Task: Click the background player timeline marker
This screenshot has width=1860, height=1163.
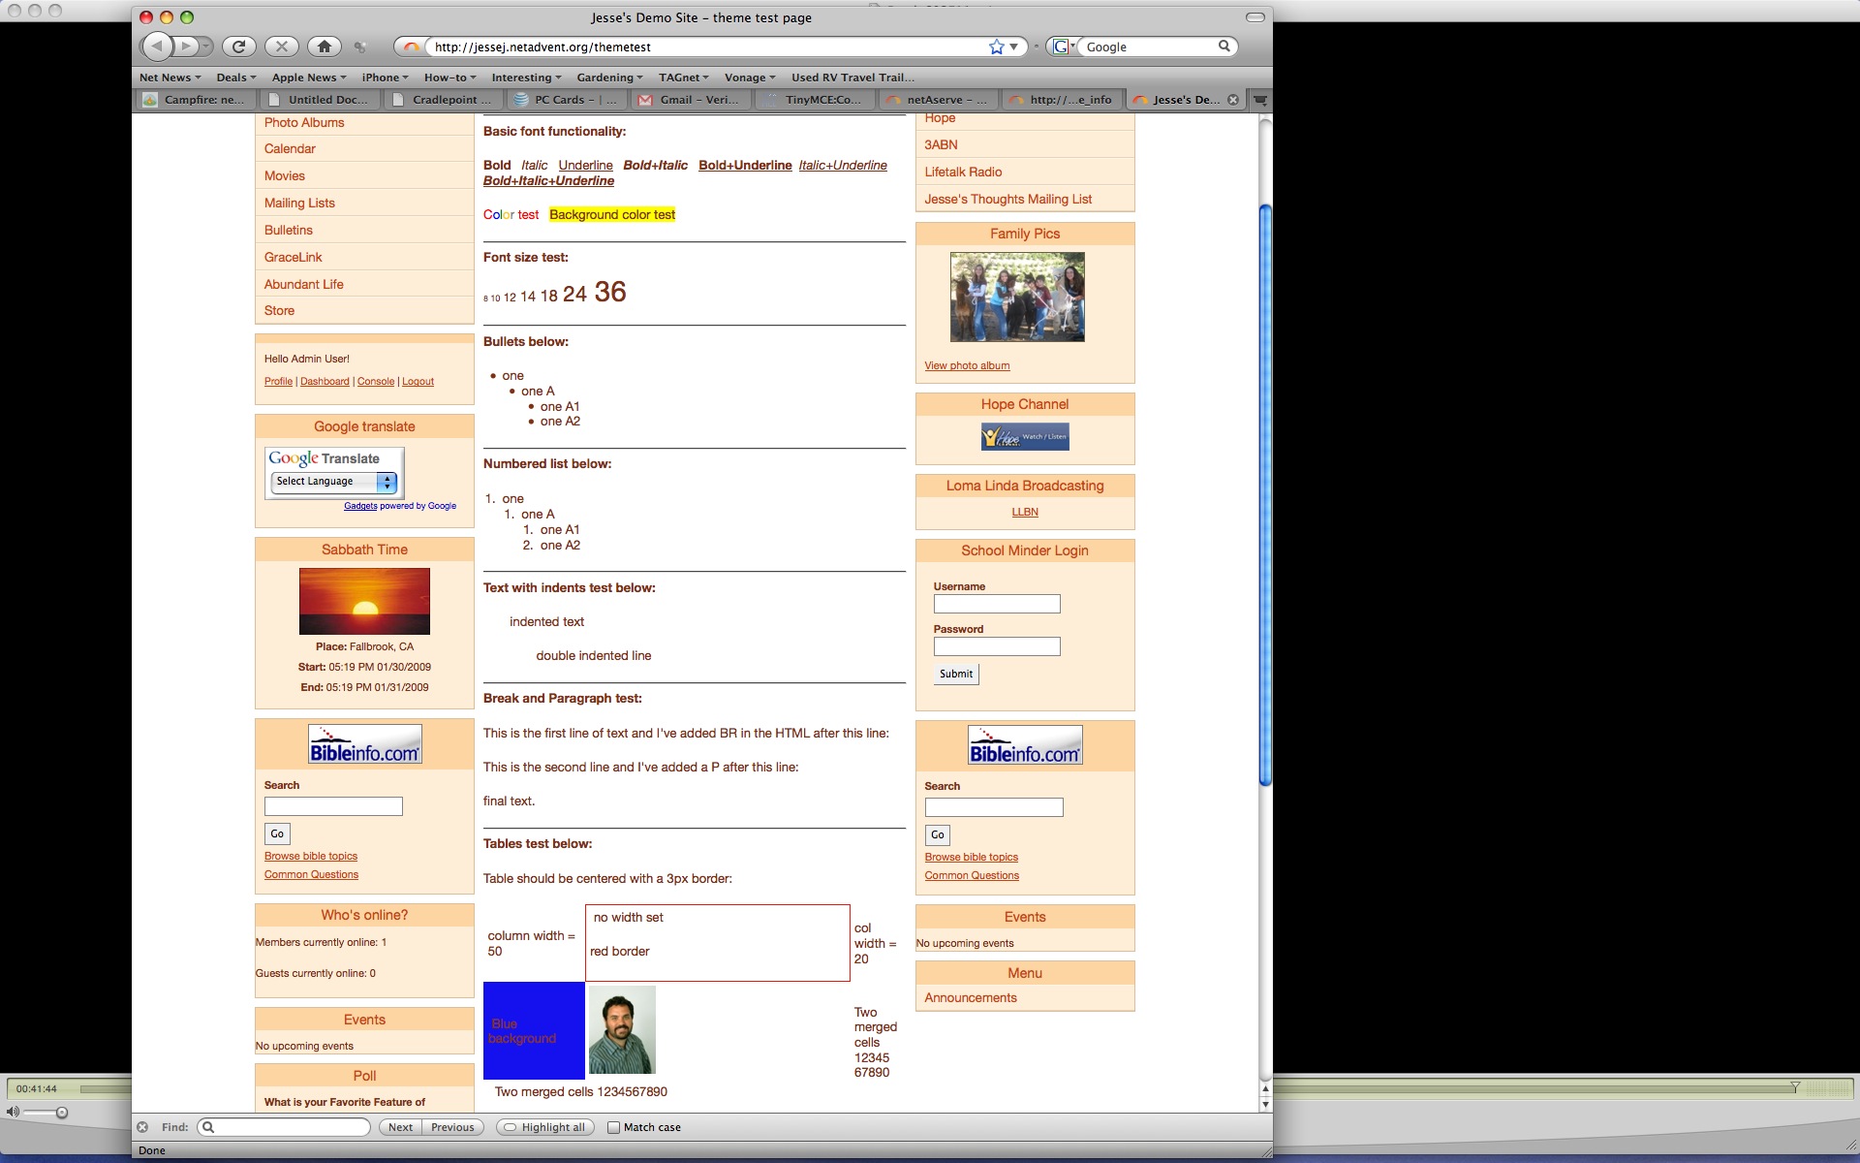Action: (x=1795, y=1087)
